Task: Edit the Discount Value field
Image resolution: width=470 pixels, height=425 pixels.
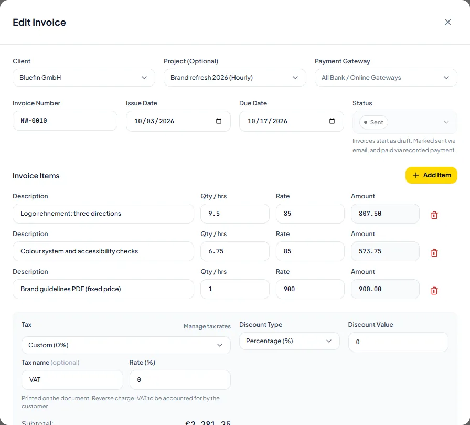Action: point(398,342)
